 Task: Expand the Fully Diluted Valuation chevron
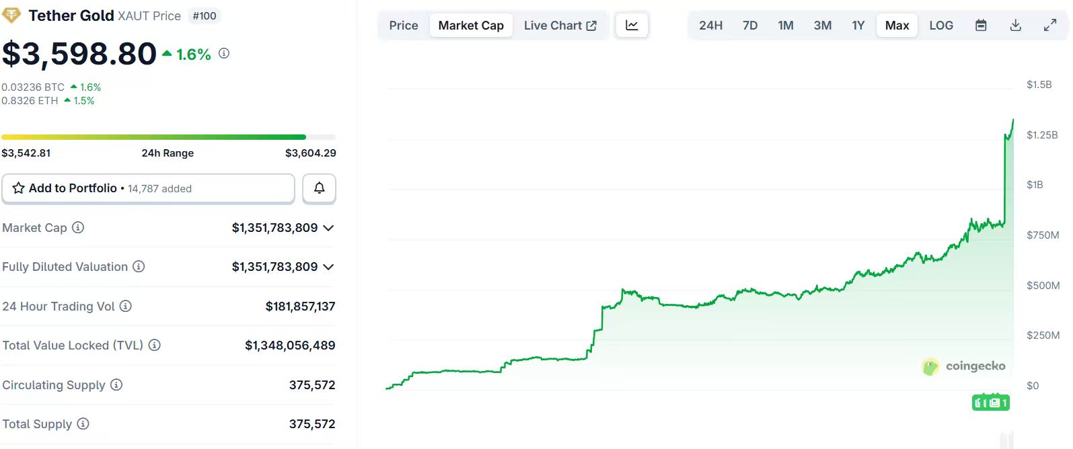[x=328, y=268]
